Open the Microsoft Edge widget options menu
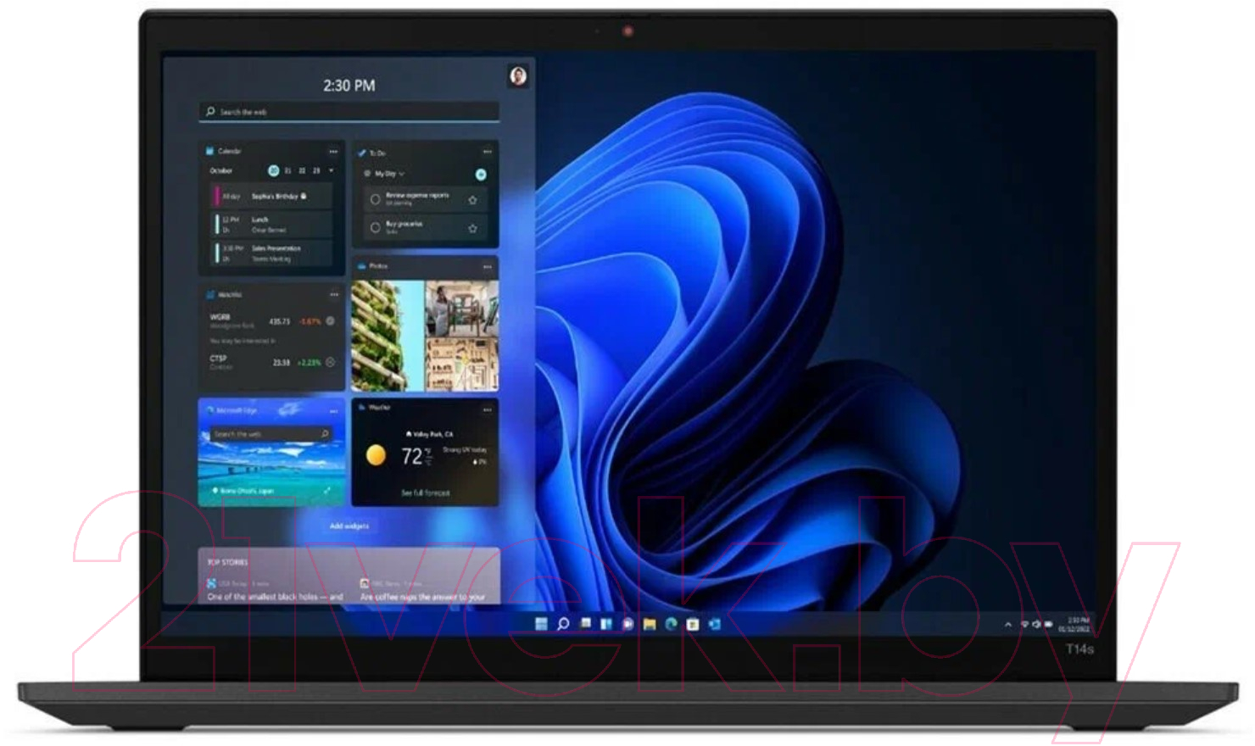 pos(333,410)
